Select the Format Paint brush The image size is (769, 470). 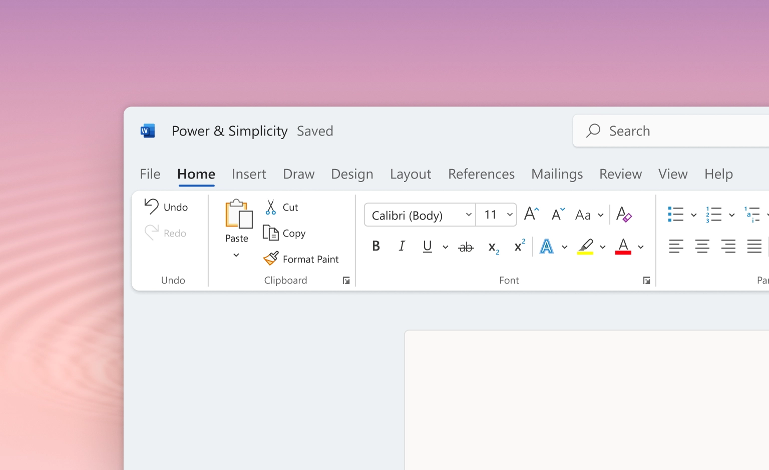point(271,258)
